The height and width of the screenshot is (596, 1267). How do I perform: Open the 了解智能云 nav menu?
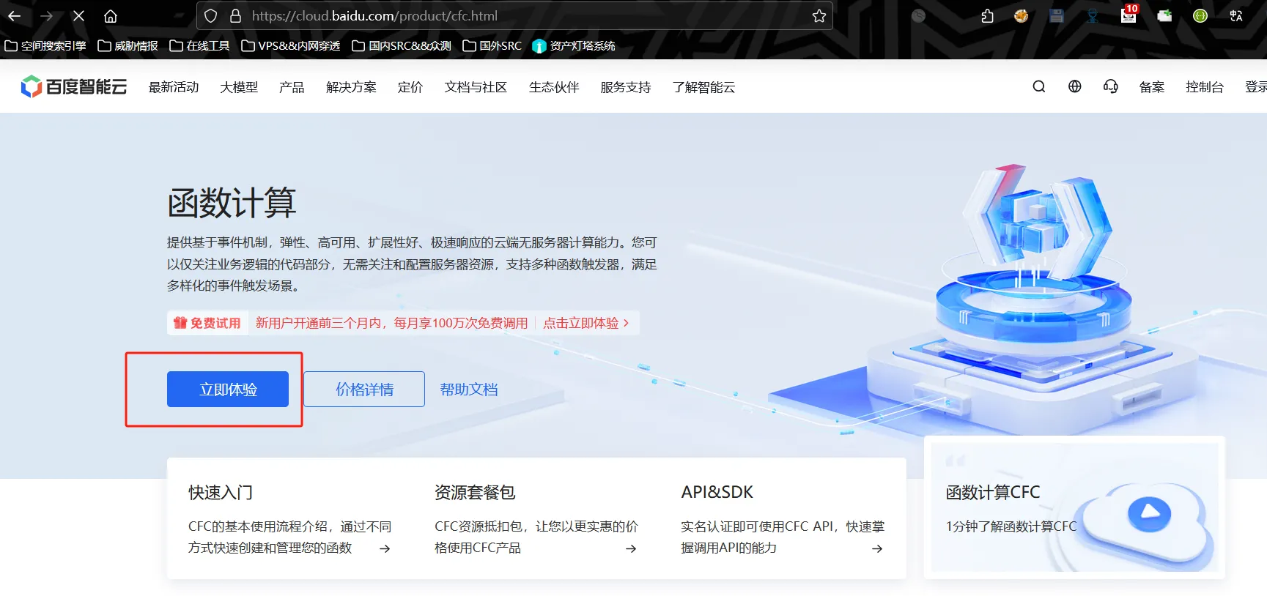[703, 87]
